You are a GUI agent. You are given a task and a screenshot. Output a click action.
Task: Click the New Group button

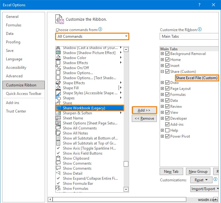point(198,172)
